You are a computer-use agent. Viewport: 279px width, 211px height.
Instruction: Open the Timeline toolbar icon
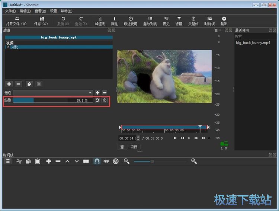click(209, 21)
